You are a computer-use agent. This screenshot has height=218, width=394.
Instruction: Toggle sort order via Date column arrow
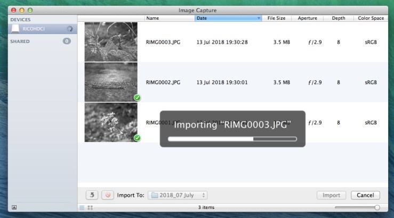[259, 18]
